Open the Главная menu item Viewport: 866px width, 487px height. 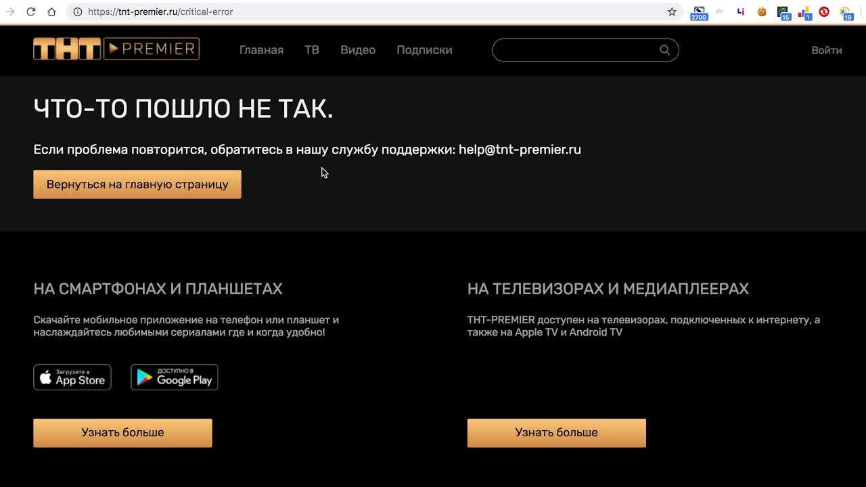coord(261,50)
